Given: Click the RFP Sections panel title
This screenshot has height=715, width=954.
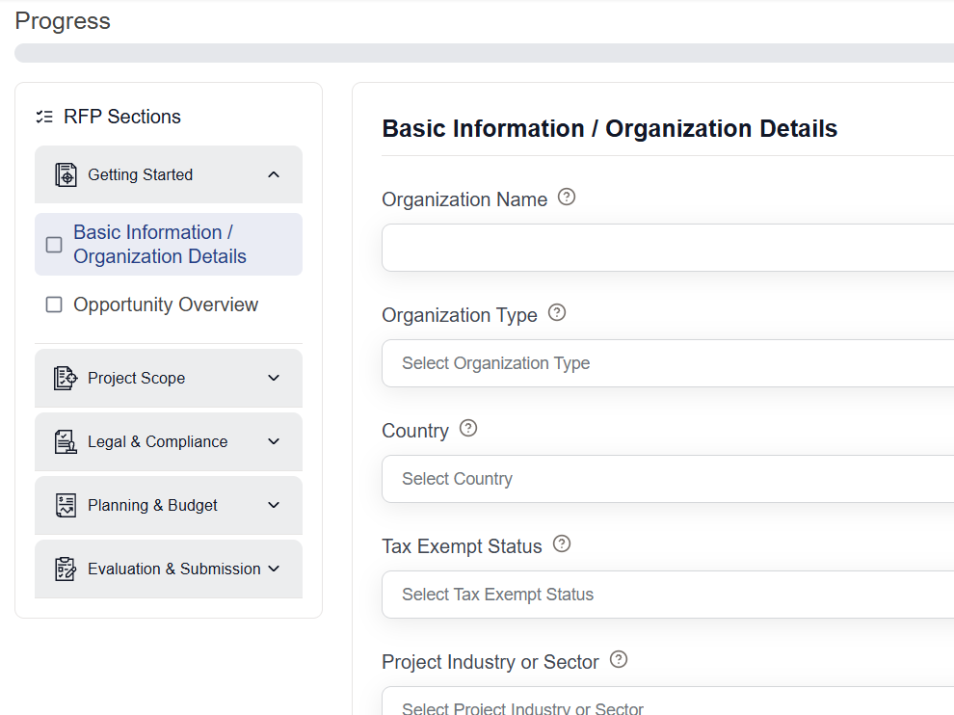Looking at the screenshot, I should coord(122,117).
